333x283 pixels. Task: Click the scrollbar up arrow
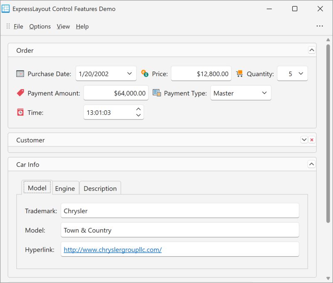[x=328, y=40]
